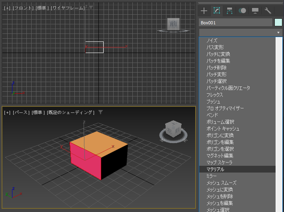Open the Perspective viewport [+] menu
This screenshot has height=212, width=284.
point(7,113)
